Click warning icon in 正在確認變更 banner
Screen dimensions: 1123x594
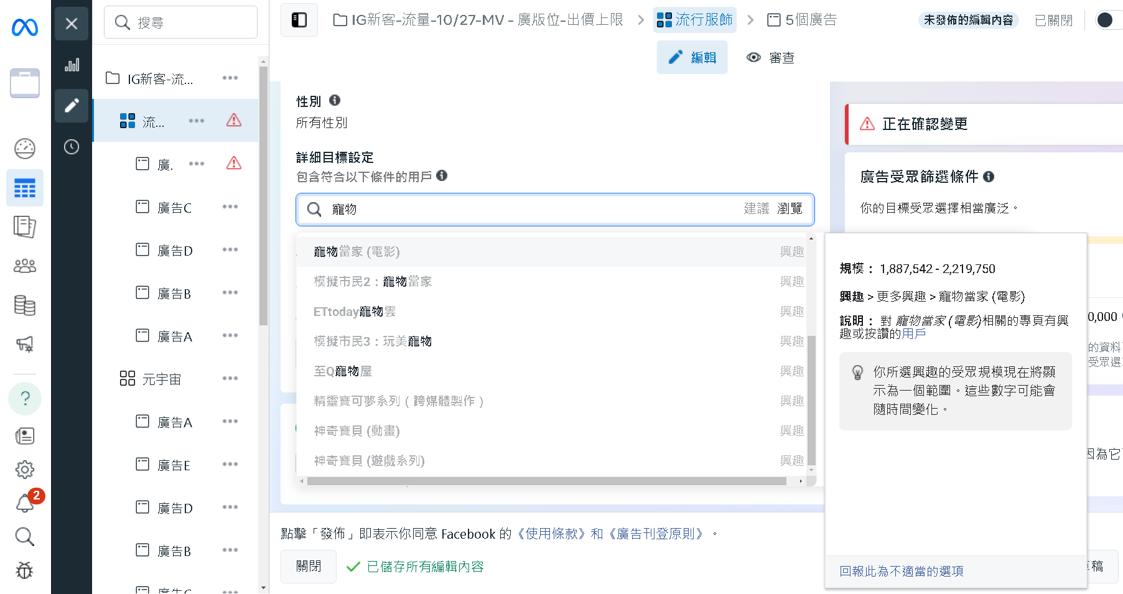[867, 124]
